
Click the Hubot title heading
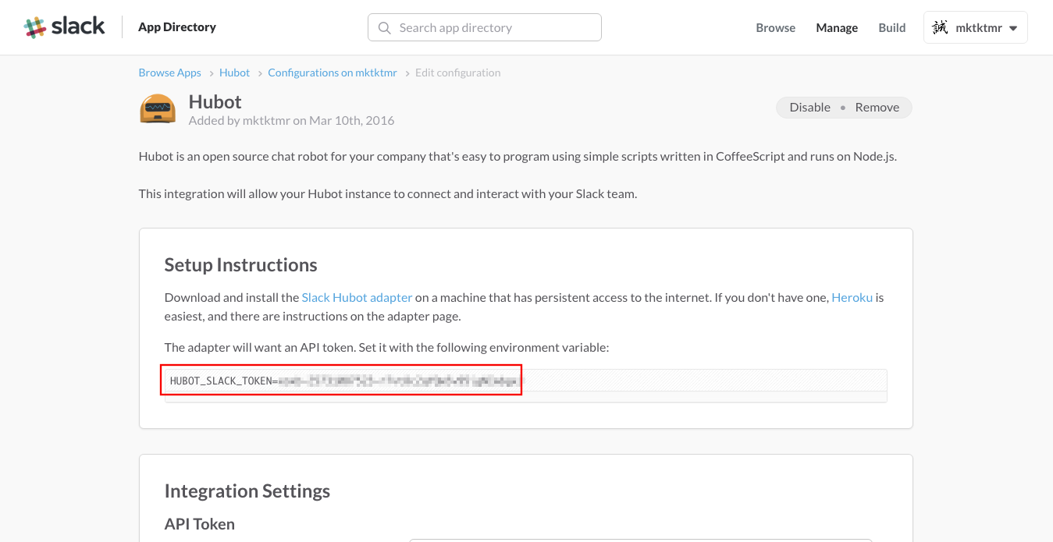pyautogui.click(x=215, y=102)
